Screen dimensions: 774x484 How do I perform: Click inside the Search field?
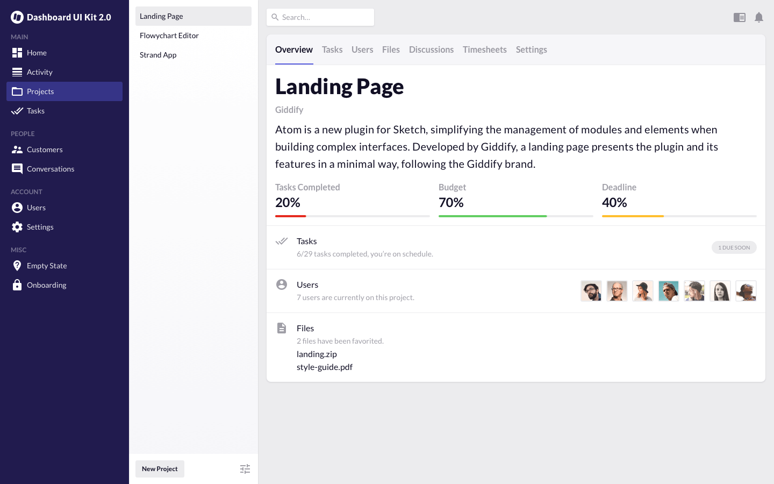tap(320, 17)
